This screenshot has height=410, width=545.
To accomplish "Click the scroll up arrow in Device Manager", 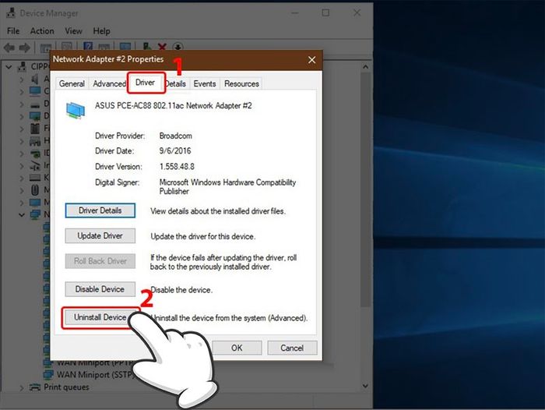I will (x=365, y=66).
